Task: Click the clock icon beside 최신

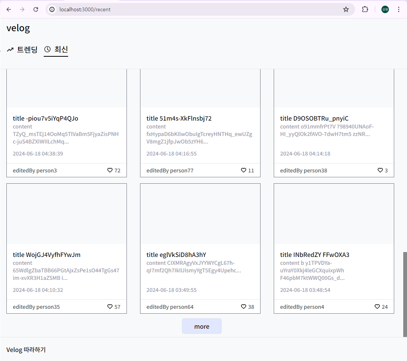Action: [x=47, y=49]
